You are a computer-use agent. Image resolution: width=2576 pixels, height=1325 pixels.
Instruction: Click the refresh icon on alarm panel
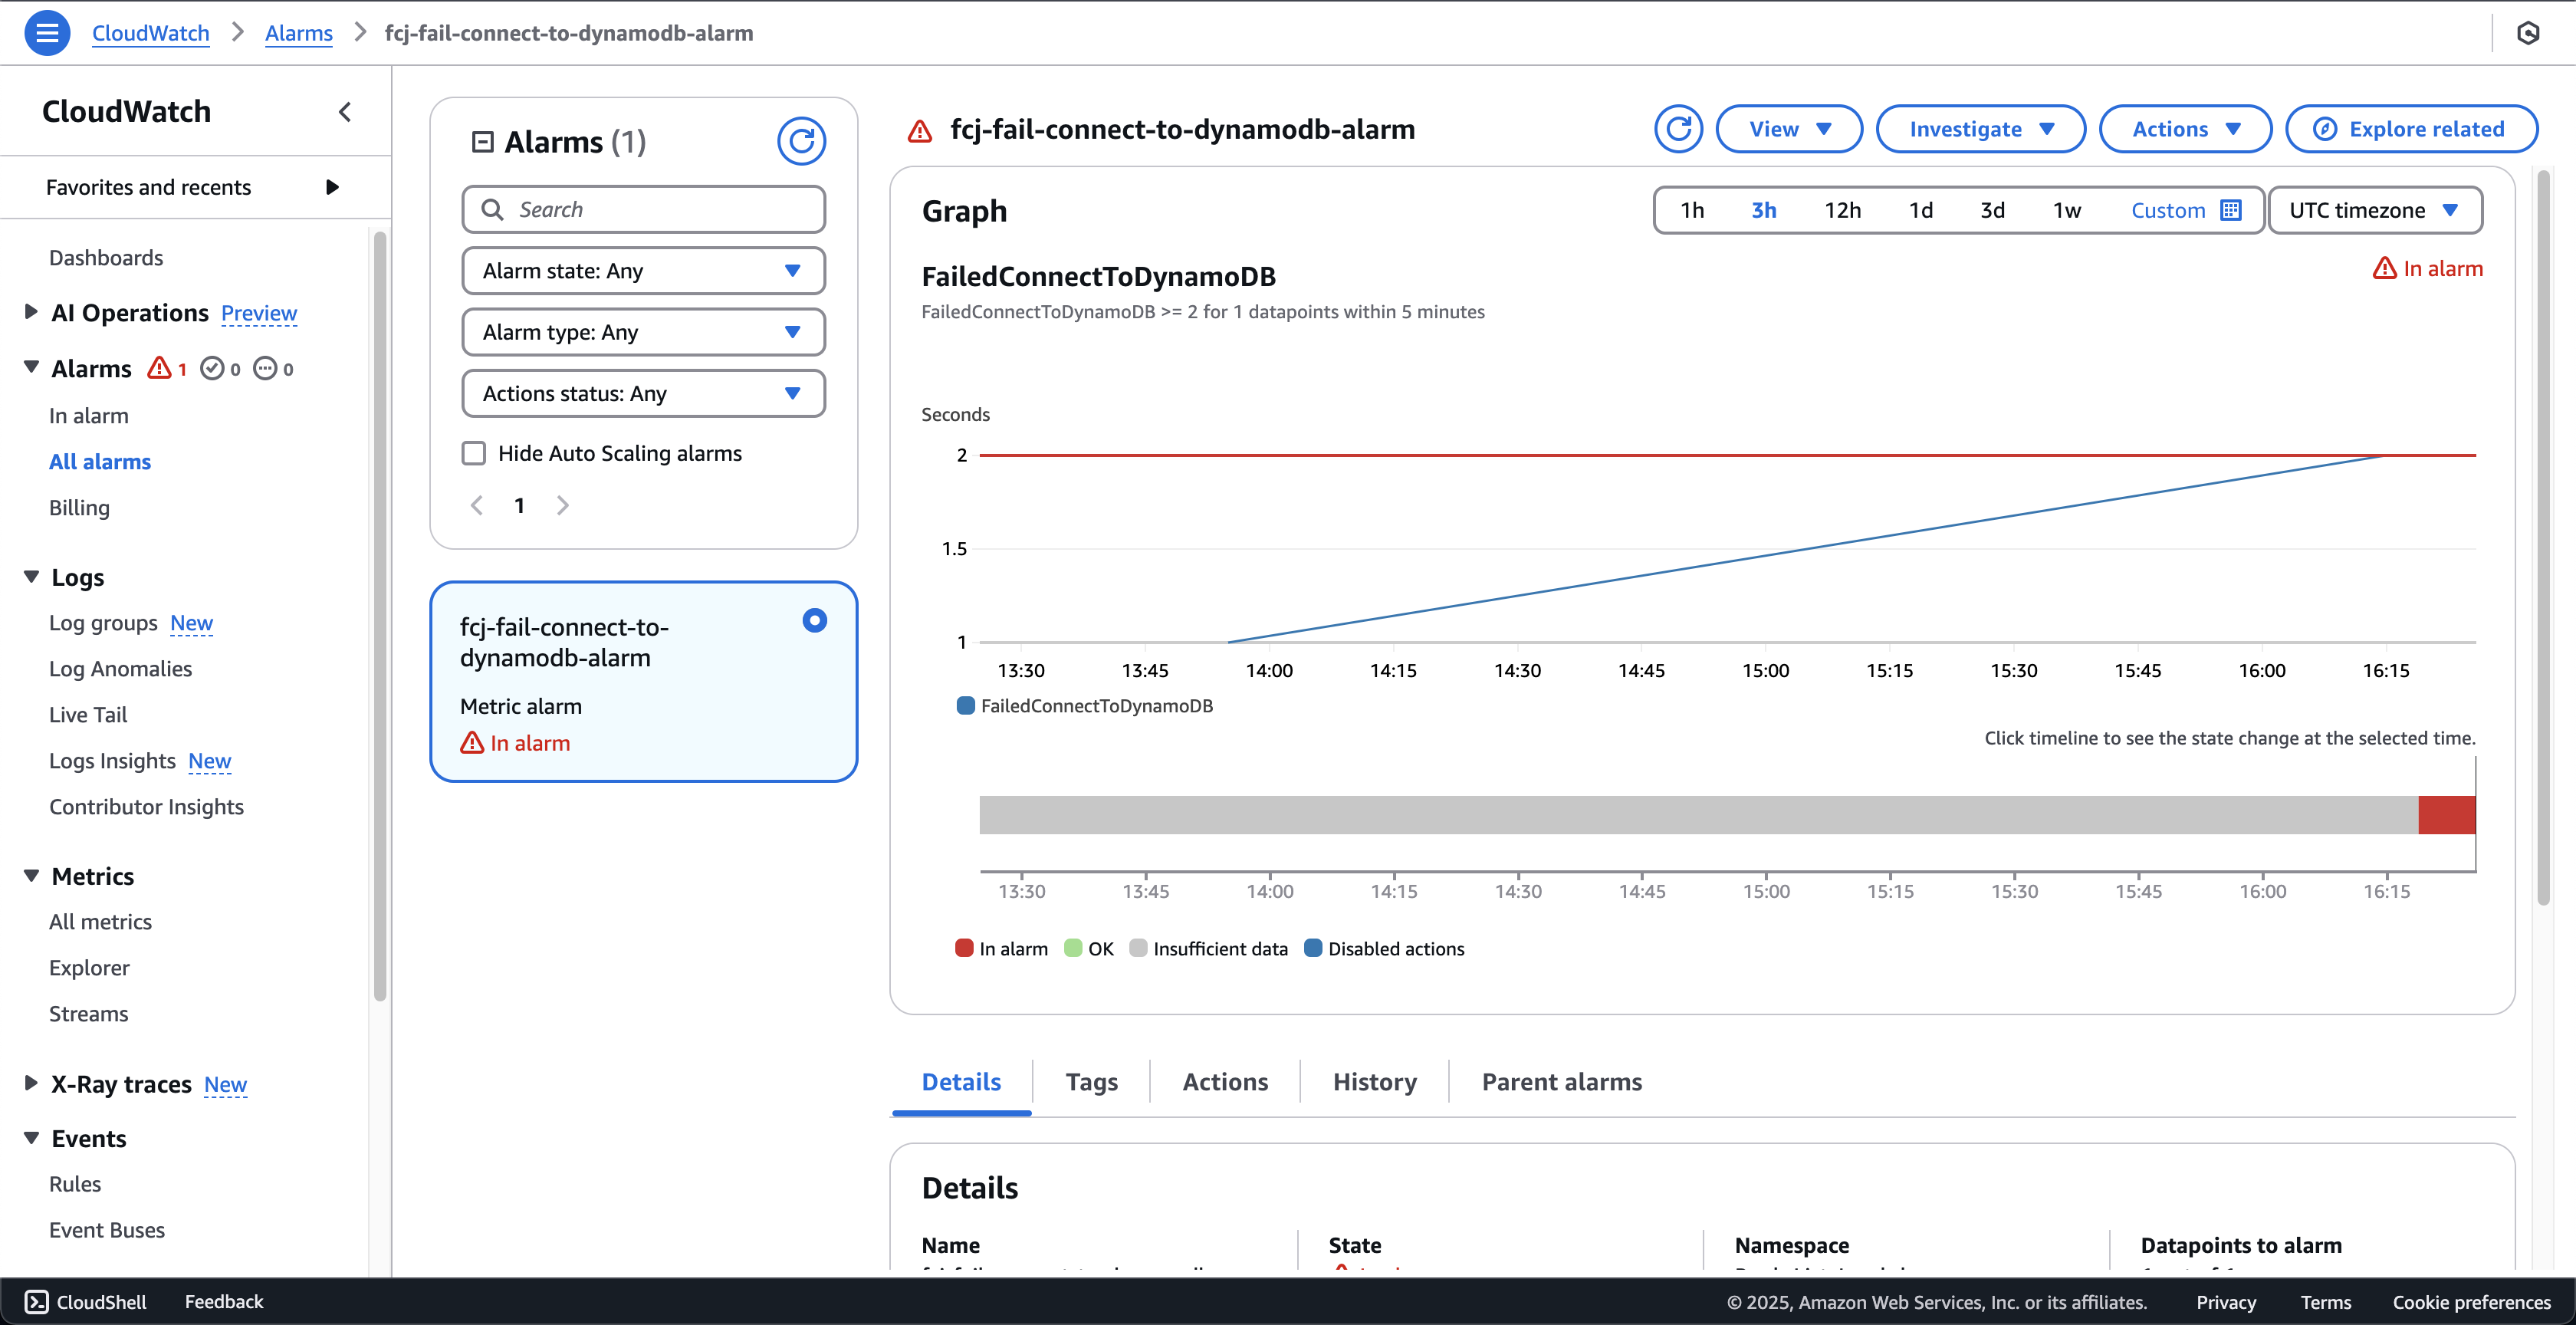tap(803, 140)
